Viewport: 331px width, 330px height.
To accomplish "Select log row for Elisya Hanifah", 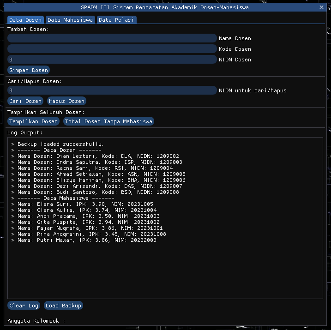I will pos(98,180).
